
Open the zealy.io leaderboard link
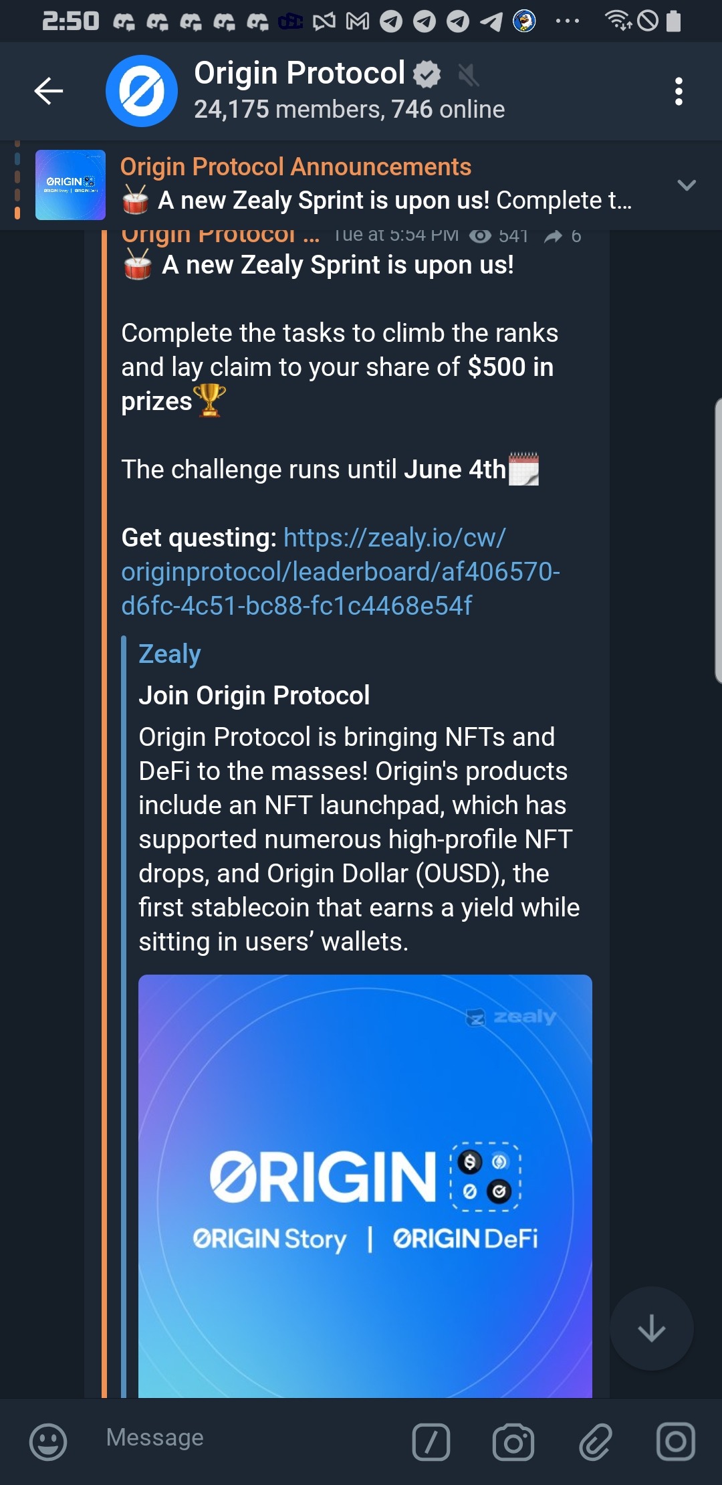pyautogui.click(x=340, y=572)
